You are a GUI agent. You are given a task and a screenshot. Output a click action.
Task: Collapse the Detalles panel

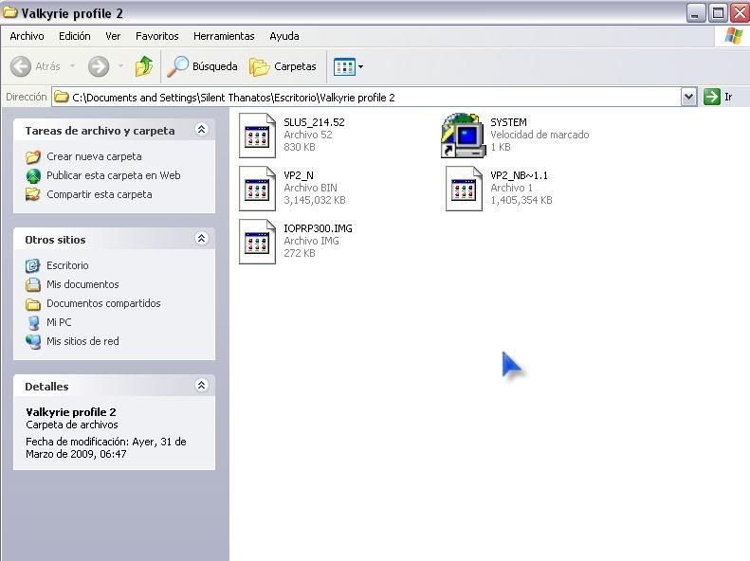(201, 386)
